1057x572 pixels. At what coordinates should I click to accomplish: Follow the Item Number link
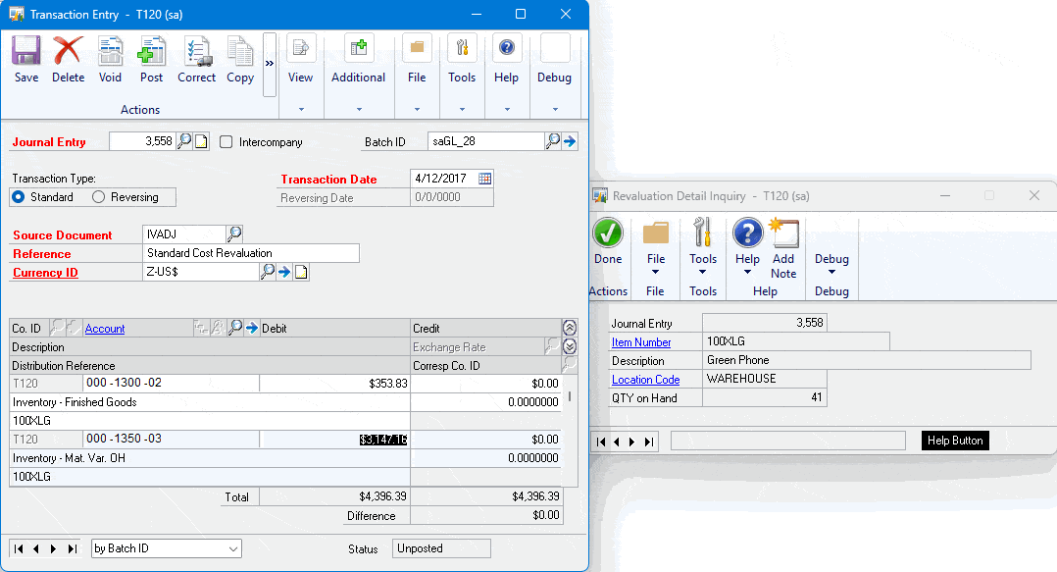coord(641,342)
